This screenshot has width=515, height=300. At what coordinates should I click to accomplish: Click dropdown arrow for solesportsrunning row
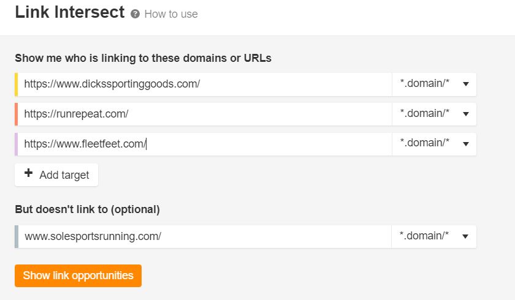tap(465, 236)
